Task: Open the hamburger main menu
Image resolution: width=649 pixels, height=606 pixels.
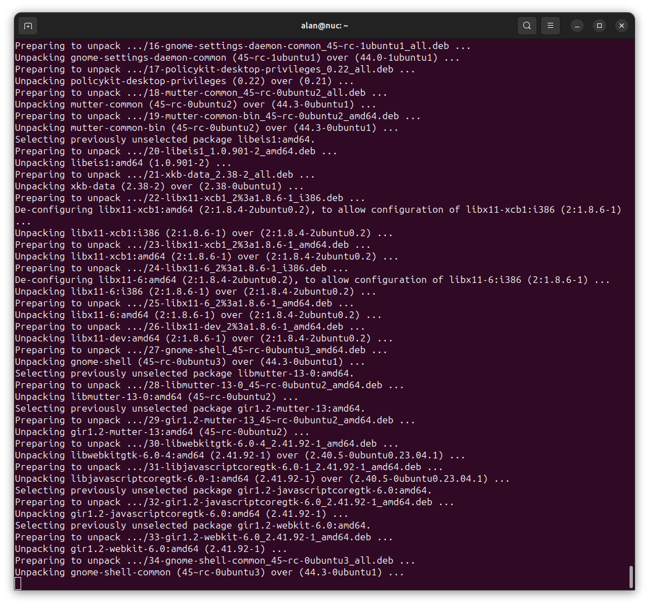Action: pyautogui.click(x=550, y=26)
